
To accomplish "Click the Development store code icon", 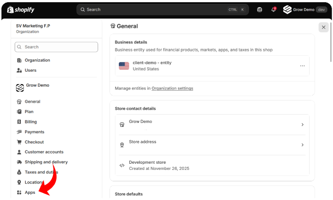I will pos(122,165).
